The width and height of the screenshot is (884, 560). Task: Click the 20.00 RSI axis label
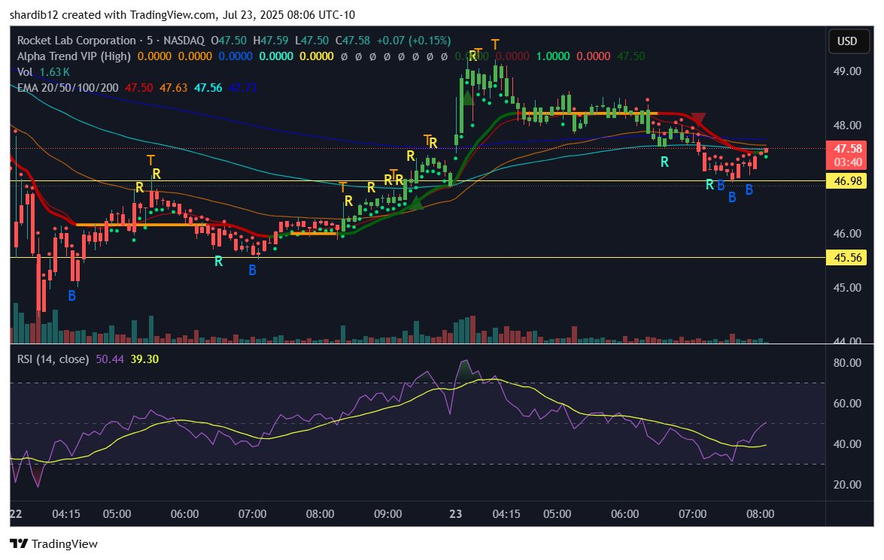pos(847,485)
